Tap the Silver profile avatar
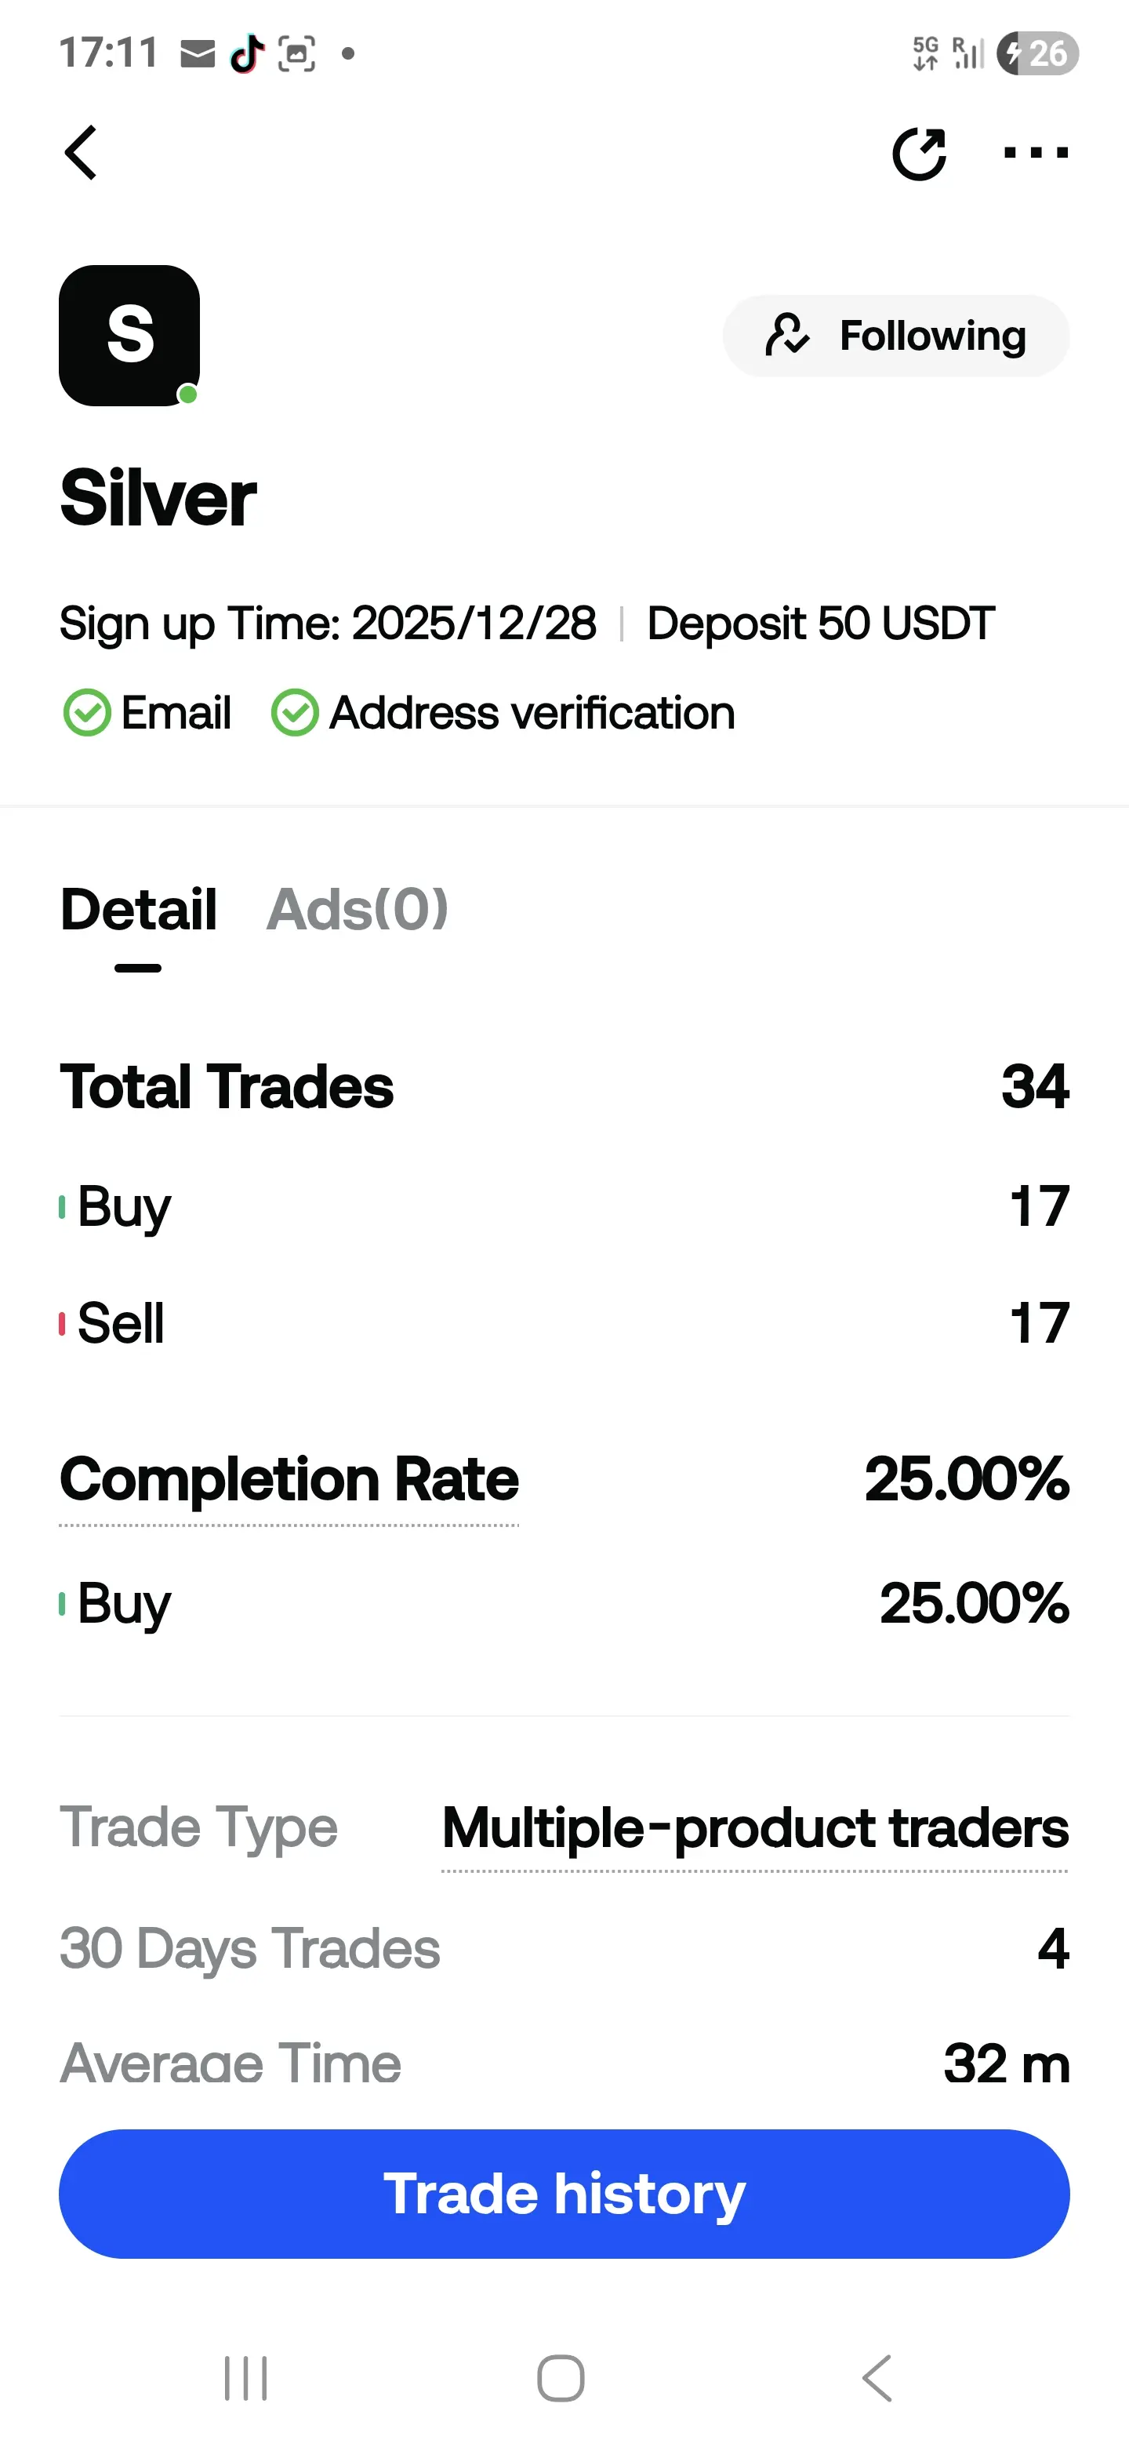 (x=129, y=336)
